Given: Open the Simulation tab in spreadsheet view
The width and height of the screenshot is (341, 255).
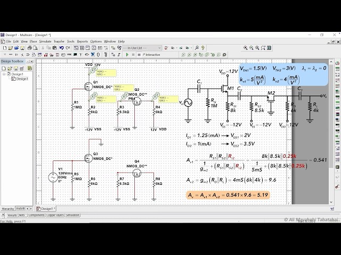Looking at the screenshot, I should [x=72, y=215].
